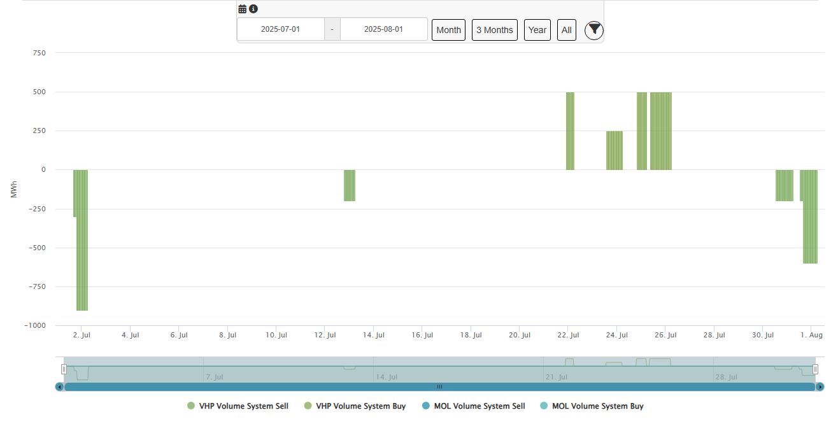This screenshot has width=831, height=438.
Task: Click the left range handle of navigator
Action: 64,369
